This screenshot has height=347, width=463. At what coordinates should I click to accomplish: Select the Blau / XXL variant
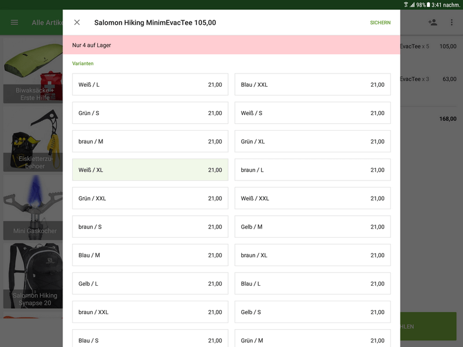[x=313, y=84]
